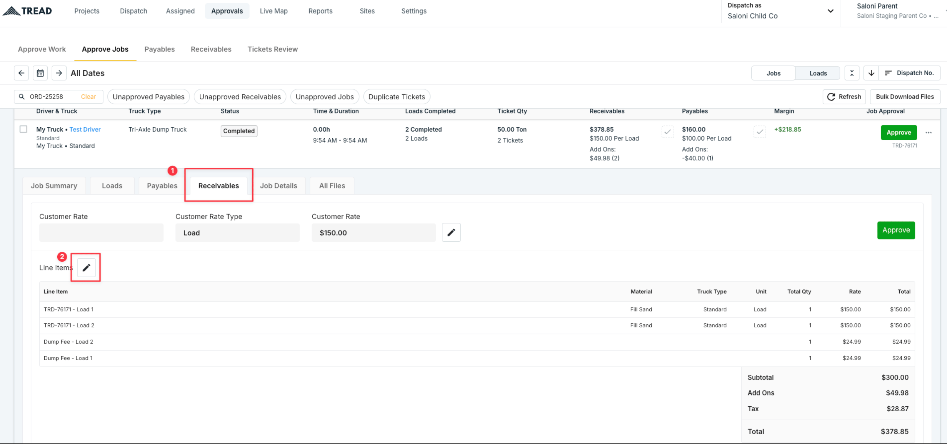947x444 pixels.
Task: Switch to Approve Jobs tab
Action: point(105,49)
